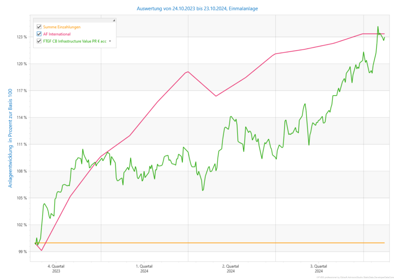Open dropdown arrow beside FTGF CB Infrastructure
The width and height of the screenshot is (395, 279).
110,41
